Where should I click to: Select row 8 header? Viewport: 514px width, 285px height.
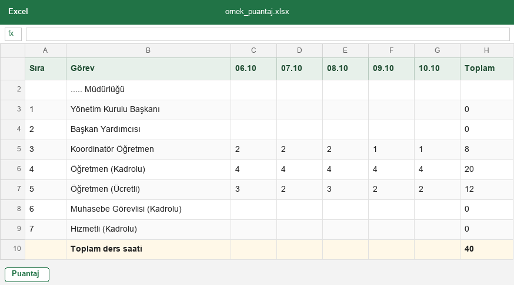pyautogui.click(x=13, y=209)
